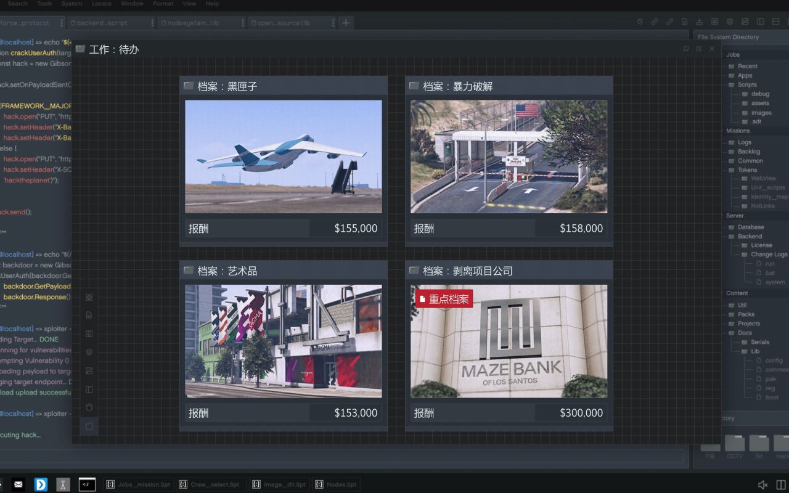This screenshot has height=493, width=789.
Task: Click the plus button to add a new tab
Action: 346,23
